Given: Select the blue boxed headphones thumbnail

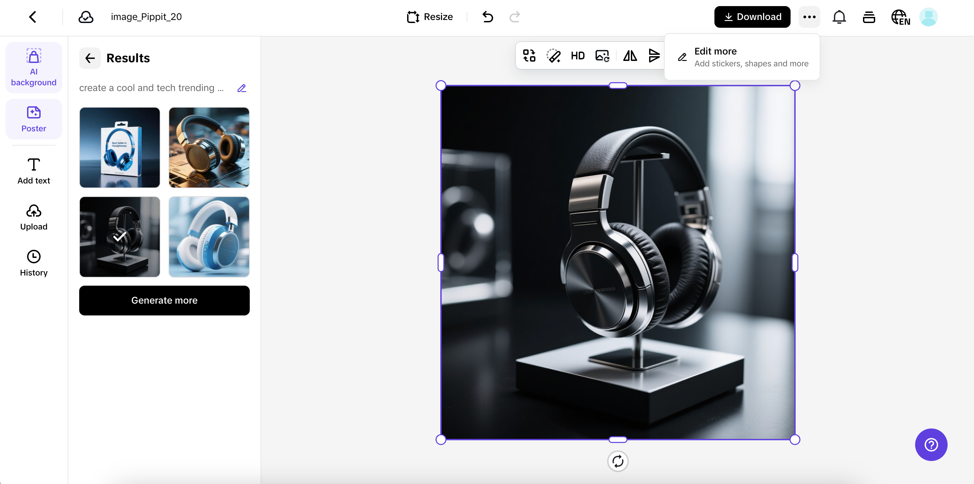Looking at the screenshot, I should pyautogui.click(x=119, y=148).
